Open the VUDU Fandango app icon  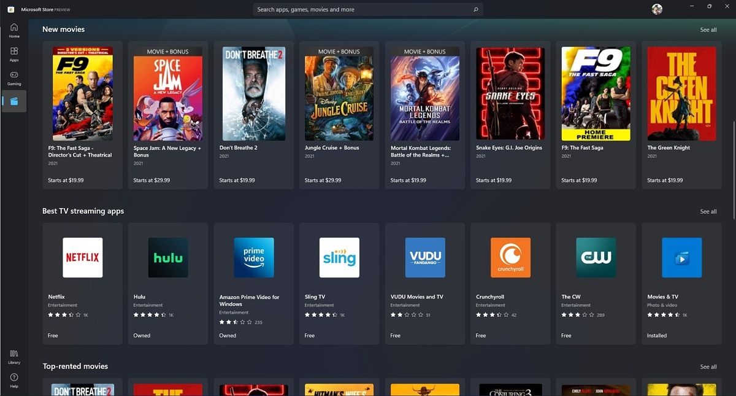pos(425,257)
